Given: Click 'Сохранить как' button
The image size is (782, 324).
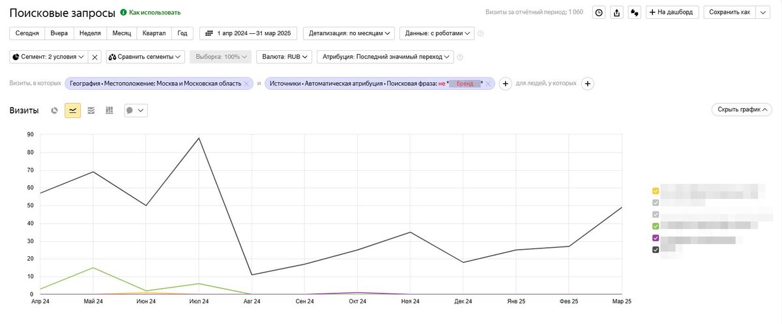Looking at the screenshot, I should [x=730, y=12].
